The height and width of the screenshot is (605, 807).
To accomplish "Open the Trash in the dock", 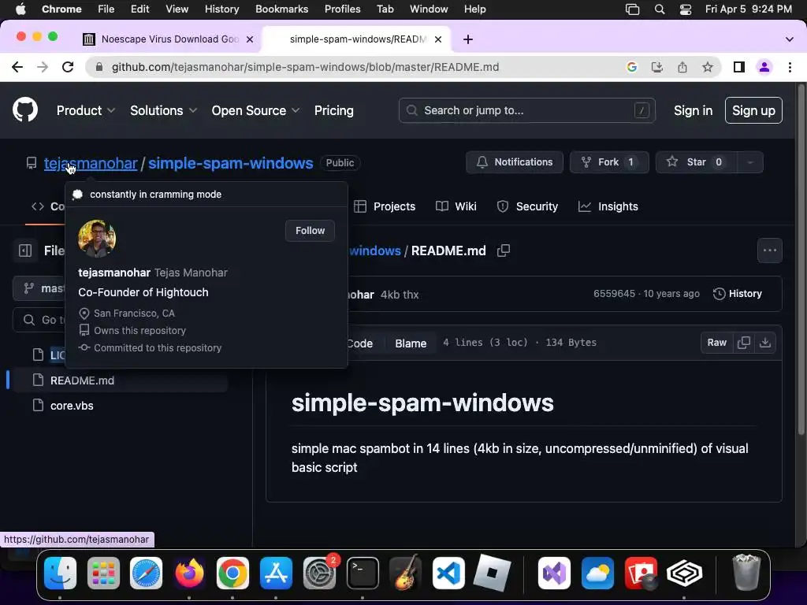I will click(746, 572).
